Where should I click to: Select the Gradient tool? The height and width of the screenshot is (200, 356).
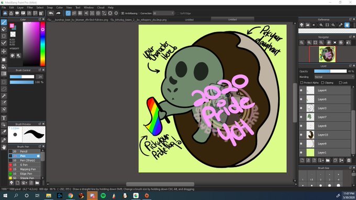coord(4,74)
